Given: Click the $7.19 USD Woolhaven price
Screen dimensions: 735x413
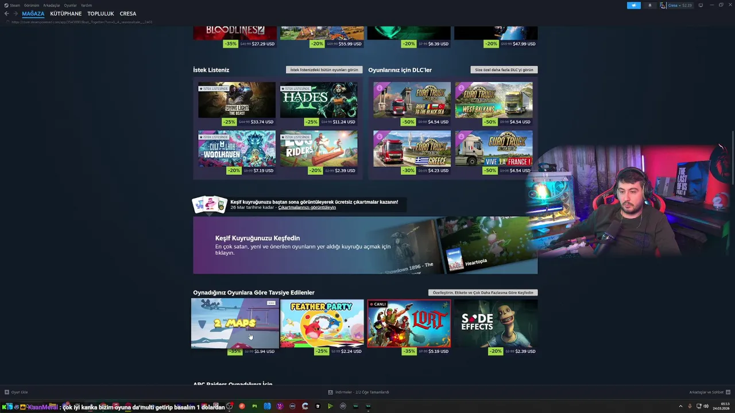Looking at the screenshot, I should click(x=264, y=170).
